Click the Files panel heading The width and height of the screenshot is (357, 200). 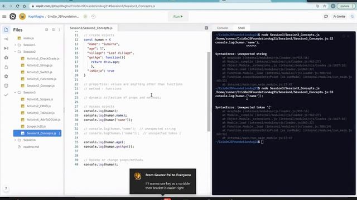18,29
